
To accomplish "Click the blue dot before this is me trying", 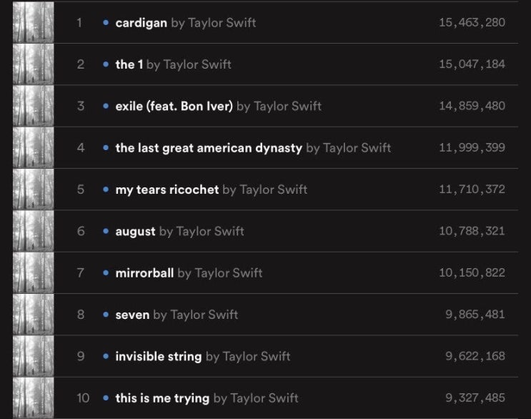I will pos(106,398).
